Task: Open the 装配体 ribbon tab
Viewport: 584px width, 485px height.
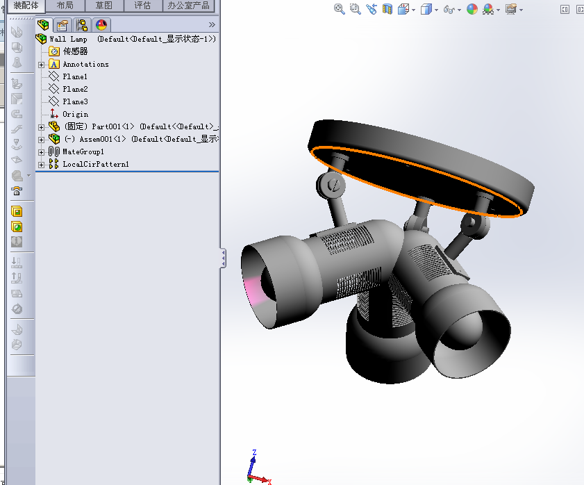Action: tap(26, 6)
